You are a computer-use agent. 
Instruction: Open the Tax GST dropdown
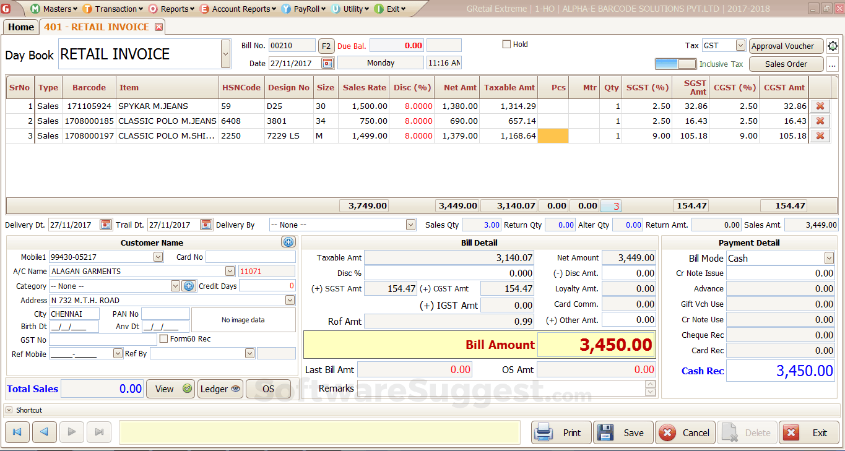[740, 46]
